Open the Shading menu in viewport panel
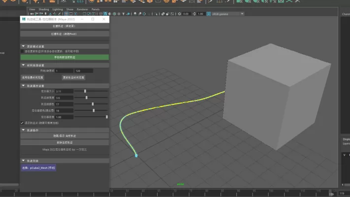 tap(44, 9)
